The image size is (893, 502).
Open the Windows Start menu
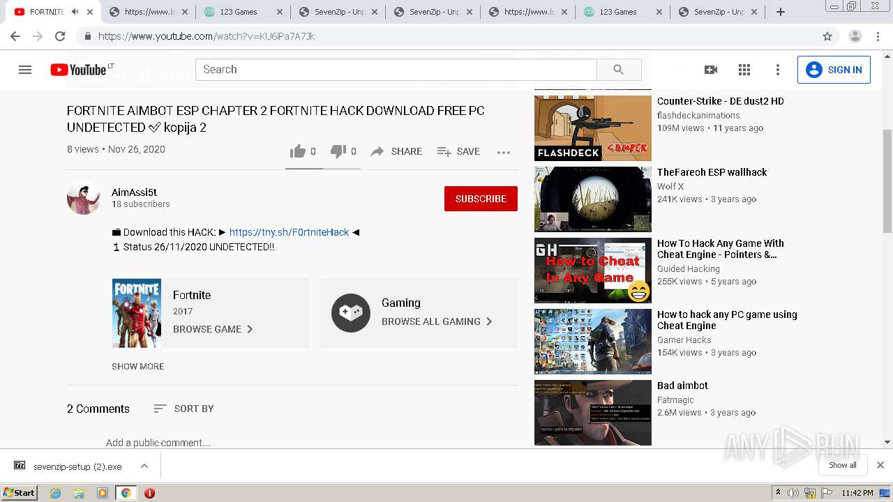click(x=20, y=493)
